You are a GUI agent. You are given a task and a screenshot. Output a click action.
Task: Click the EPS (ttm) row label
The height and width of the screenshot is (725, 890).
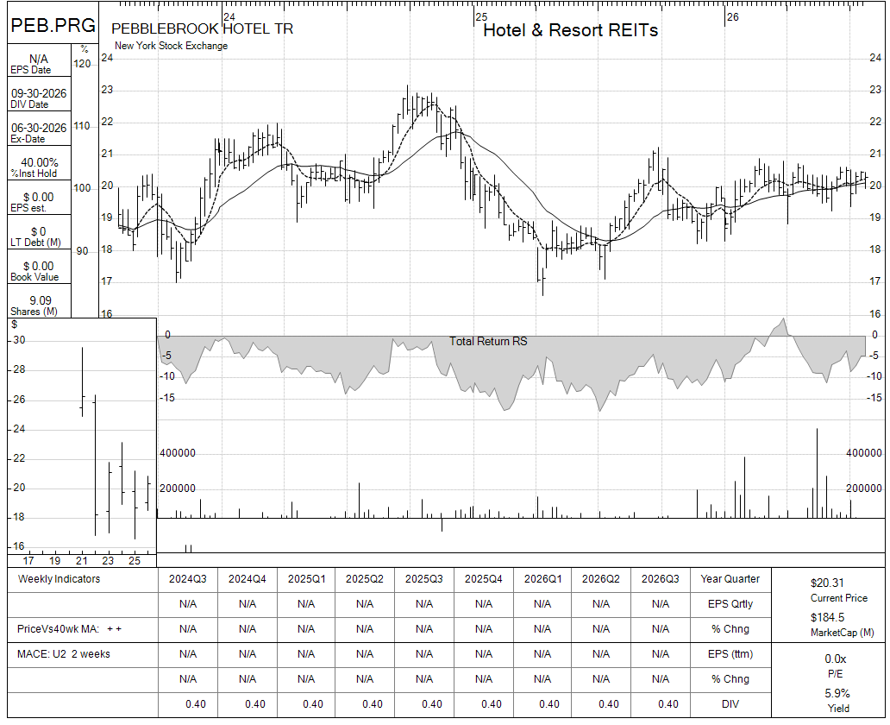coord(730,654)
